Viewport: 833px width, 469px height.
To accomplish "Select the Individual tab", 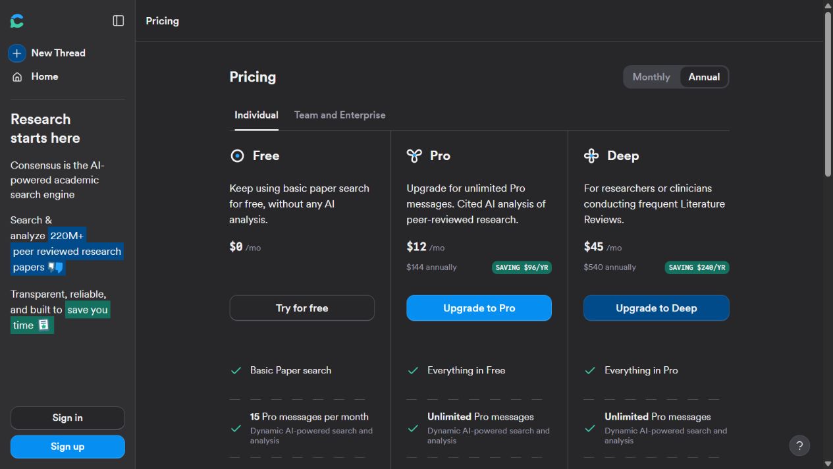I will coord(256,115).
